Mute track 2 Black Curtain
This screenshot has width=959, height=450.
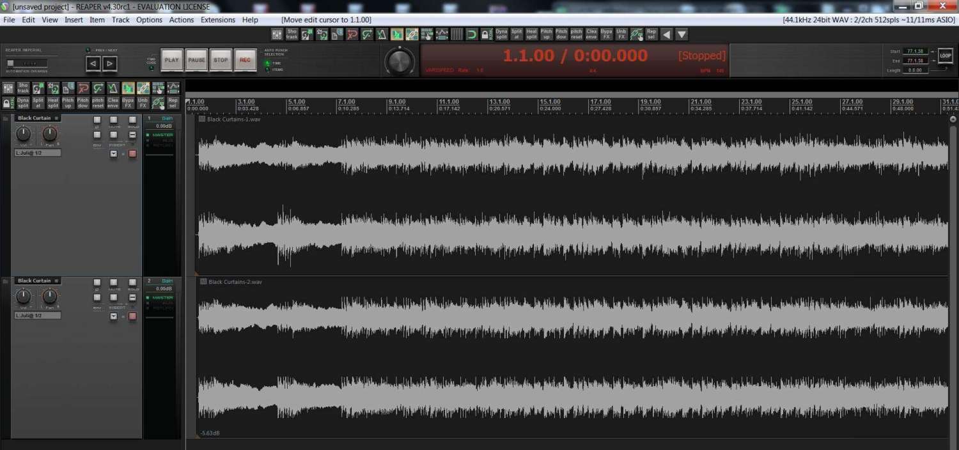tap(113, 282)
